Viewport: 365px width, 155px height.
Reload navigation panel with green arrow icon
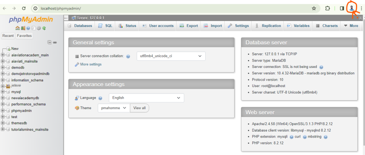(44, 28)
